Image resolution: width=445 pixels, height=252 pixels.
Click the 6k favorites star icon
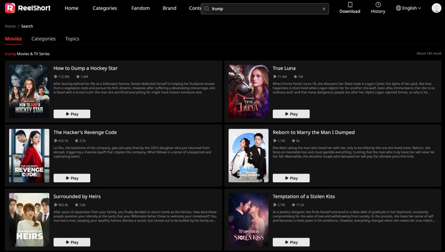[x=293, y=141]
